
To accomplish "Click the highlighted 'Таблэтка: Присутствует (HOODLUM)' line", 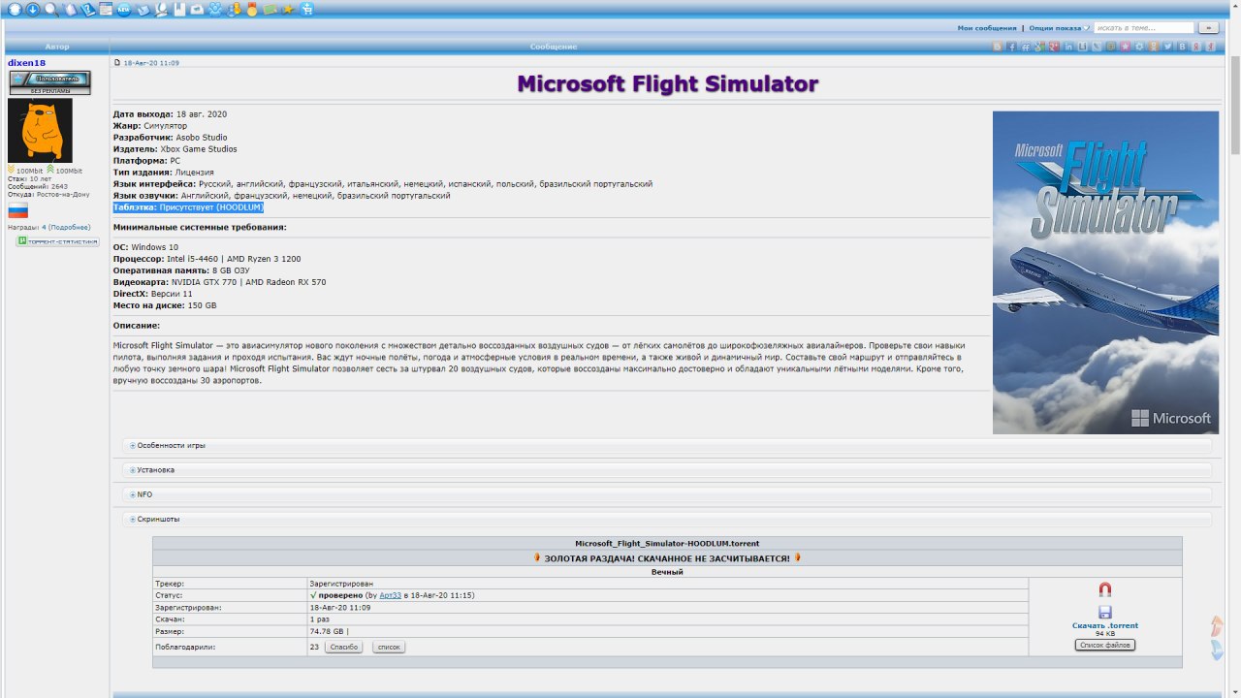I will click(x=188, y=207).
